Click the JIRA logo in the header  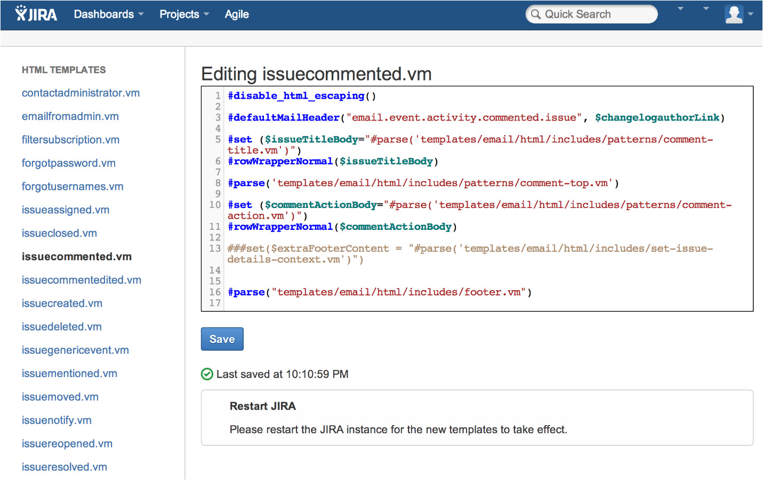click(x=36, y=14)
